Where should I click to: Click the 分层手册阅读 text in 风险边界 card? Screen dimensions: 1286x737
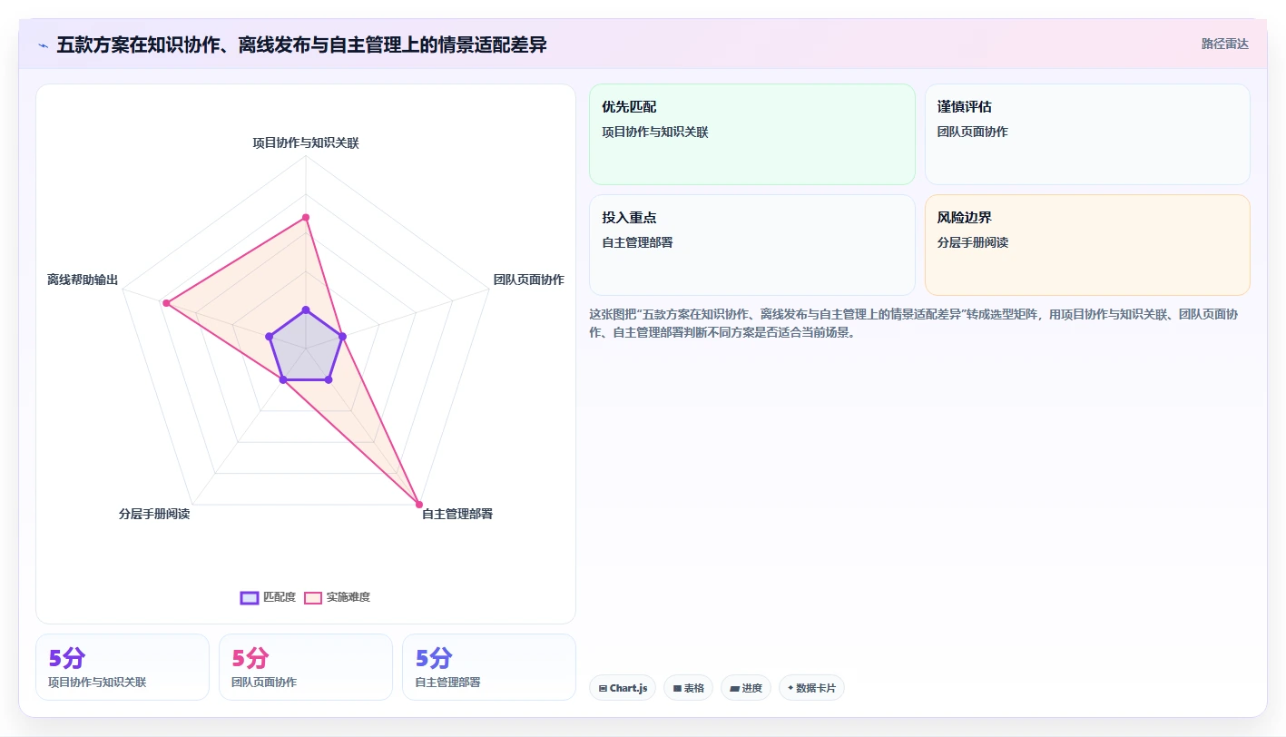(973, 242)
